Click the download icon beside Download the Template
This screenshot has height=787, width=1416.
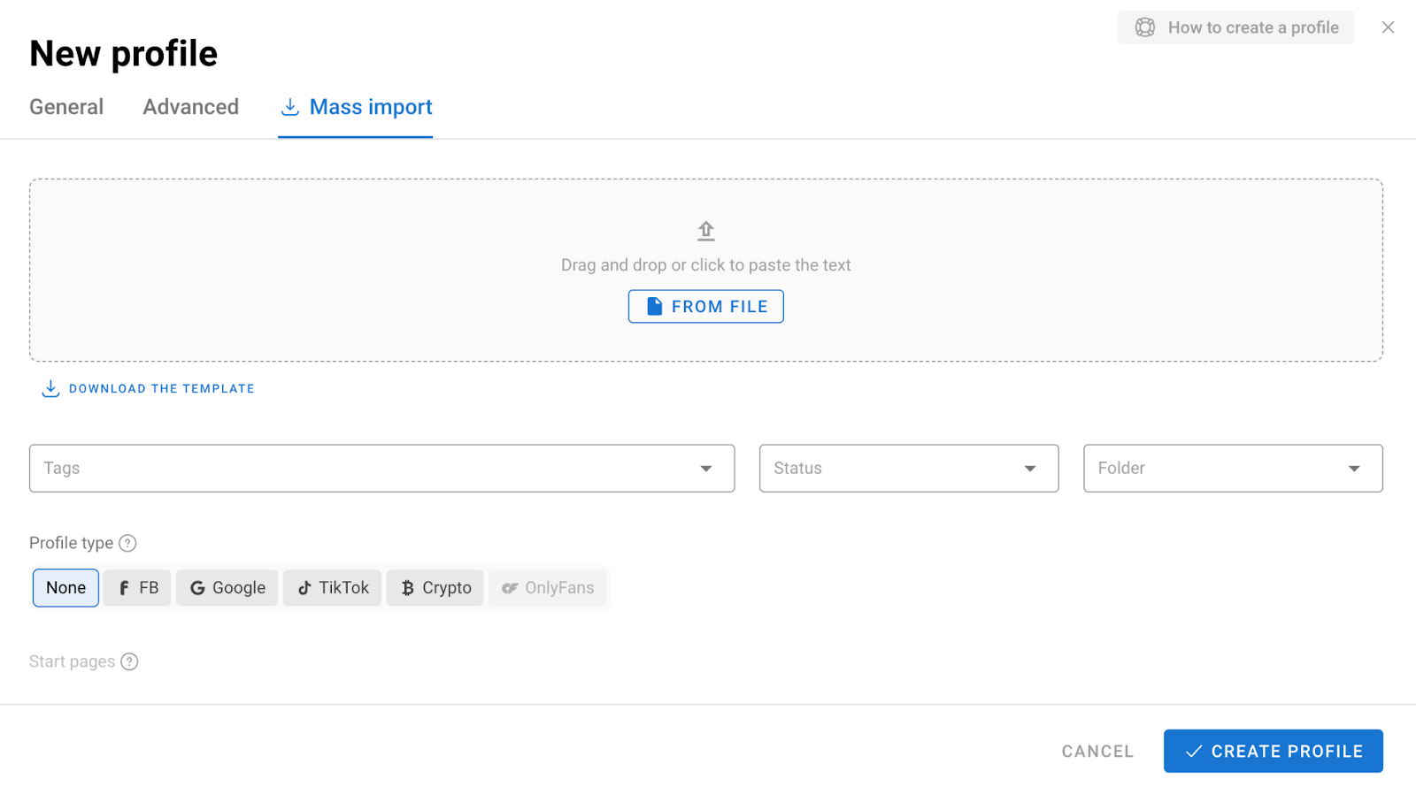click(50, 389)
